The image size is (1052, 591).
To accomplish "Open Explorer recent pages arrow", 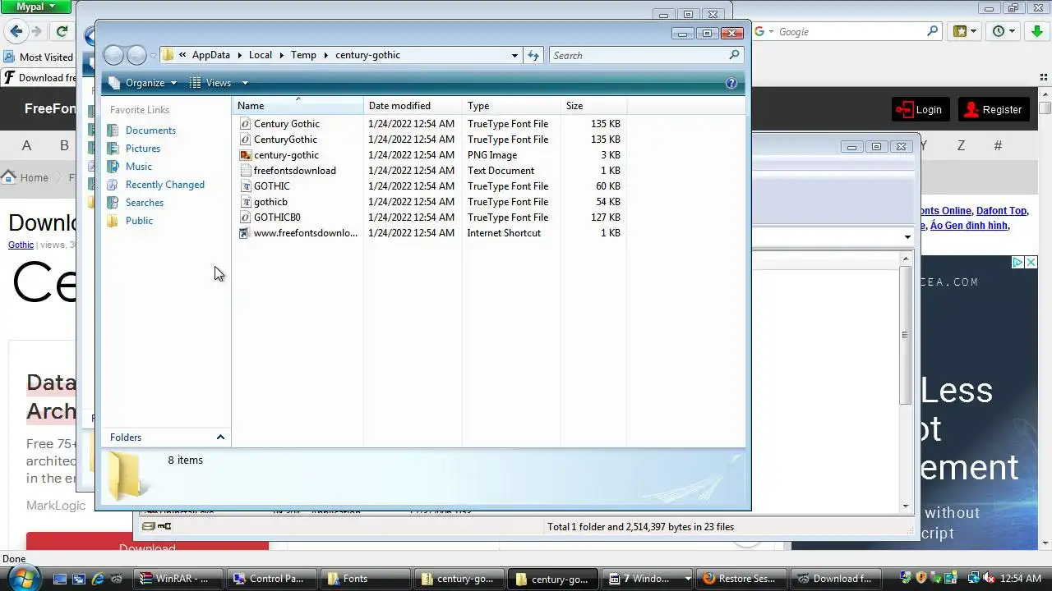I will (153, 56).
